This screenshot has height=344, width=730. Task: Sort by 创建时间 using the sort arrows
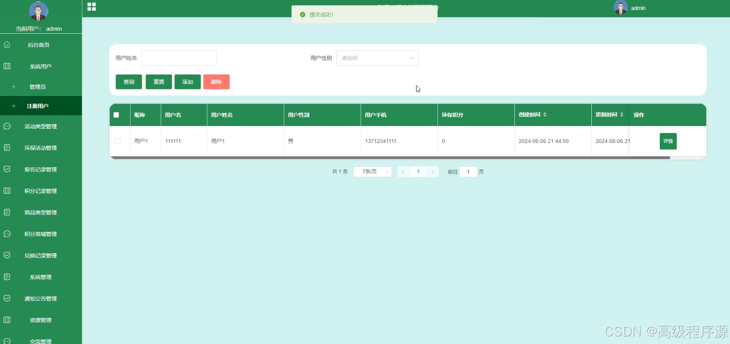click(x=545, y=115)
